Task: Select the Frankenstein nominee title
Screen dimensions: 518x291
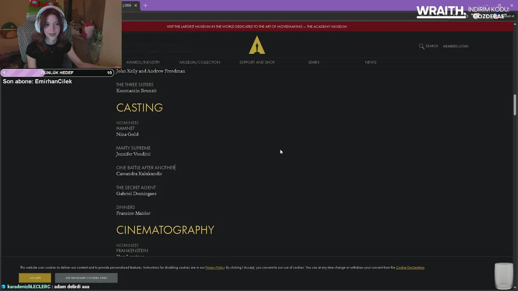Action: [x=132, y=251]
